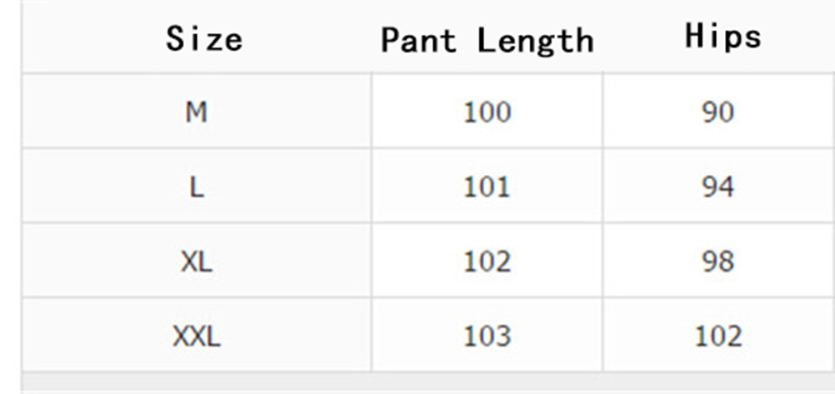Pick the largest size in the table
Screen dimensions: 835x394
[x=197, y=337]
